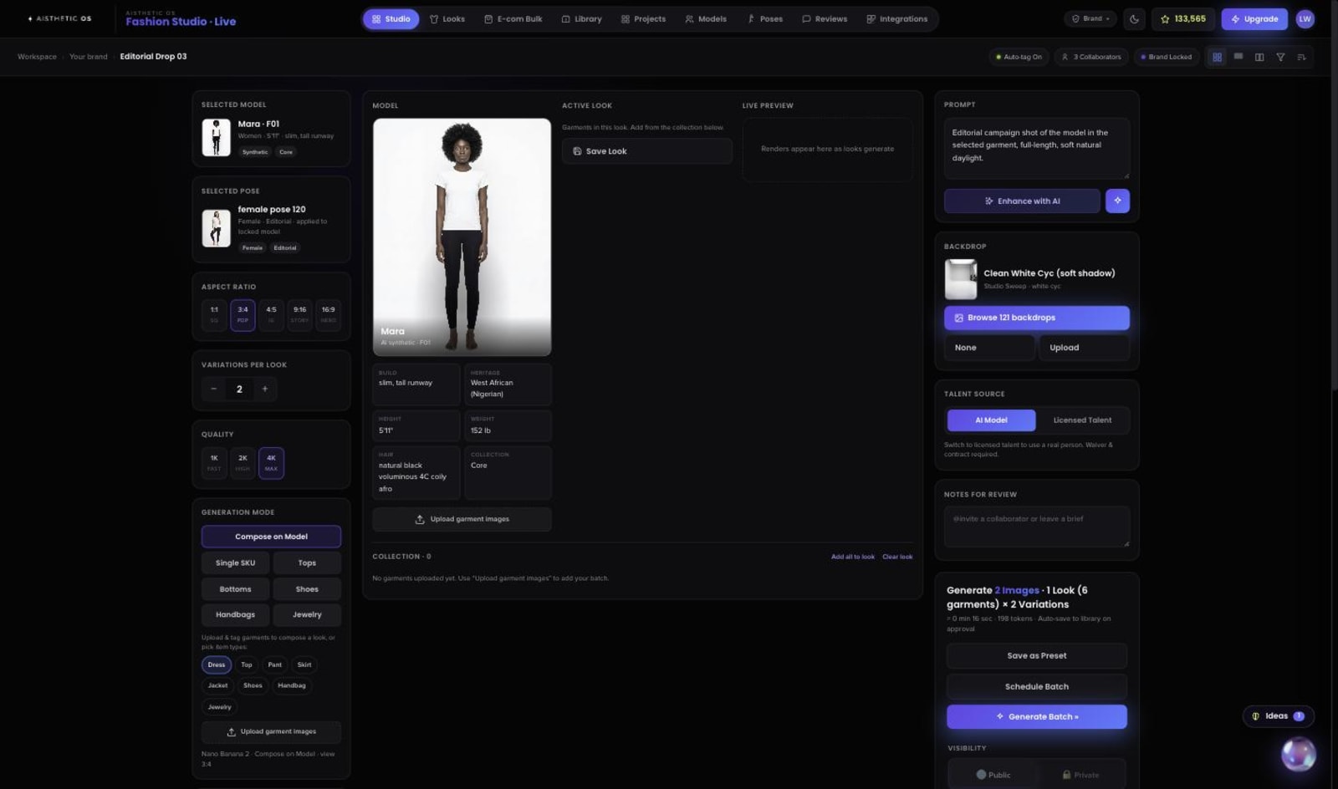Click the prompt text area
Screen dimensions: 1338x789
coord(1037,148)
